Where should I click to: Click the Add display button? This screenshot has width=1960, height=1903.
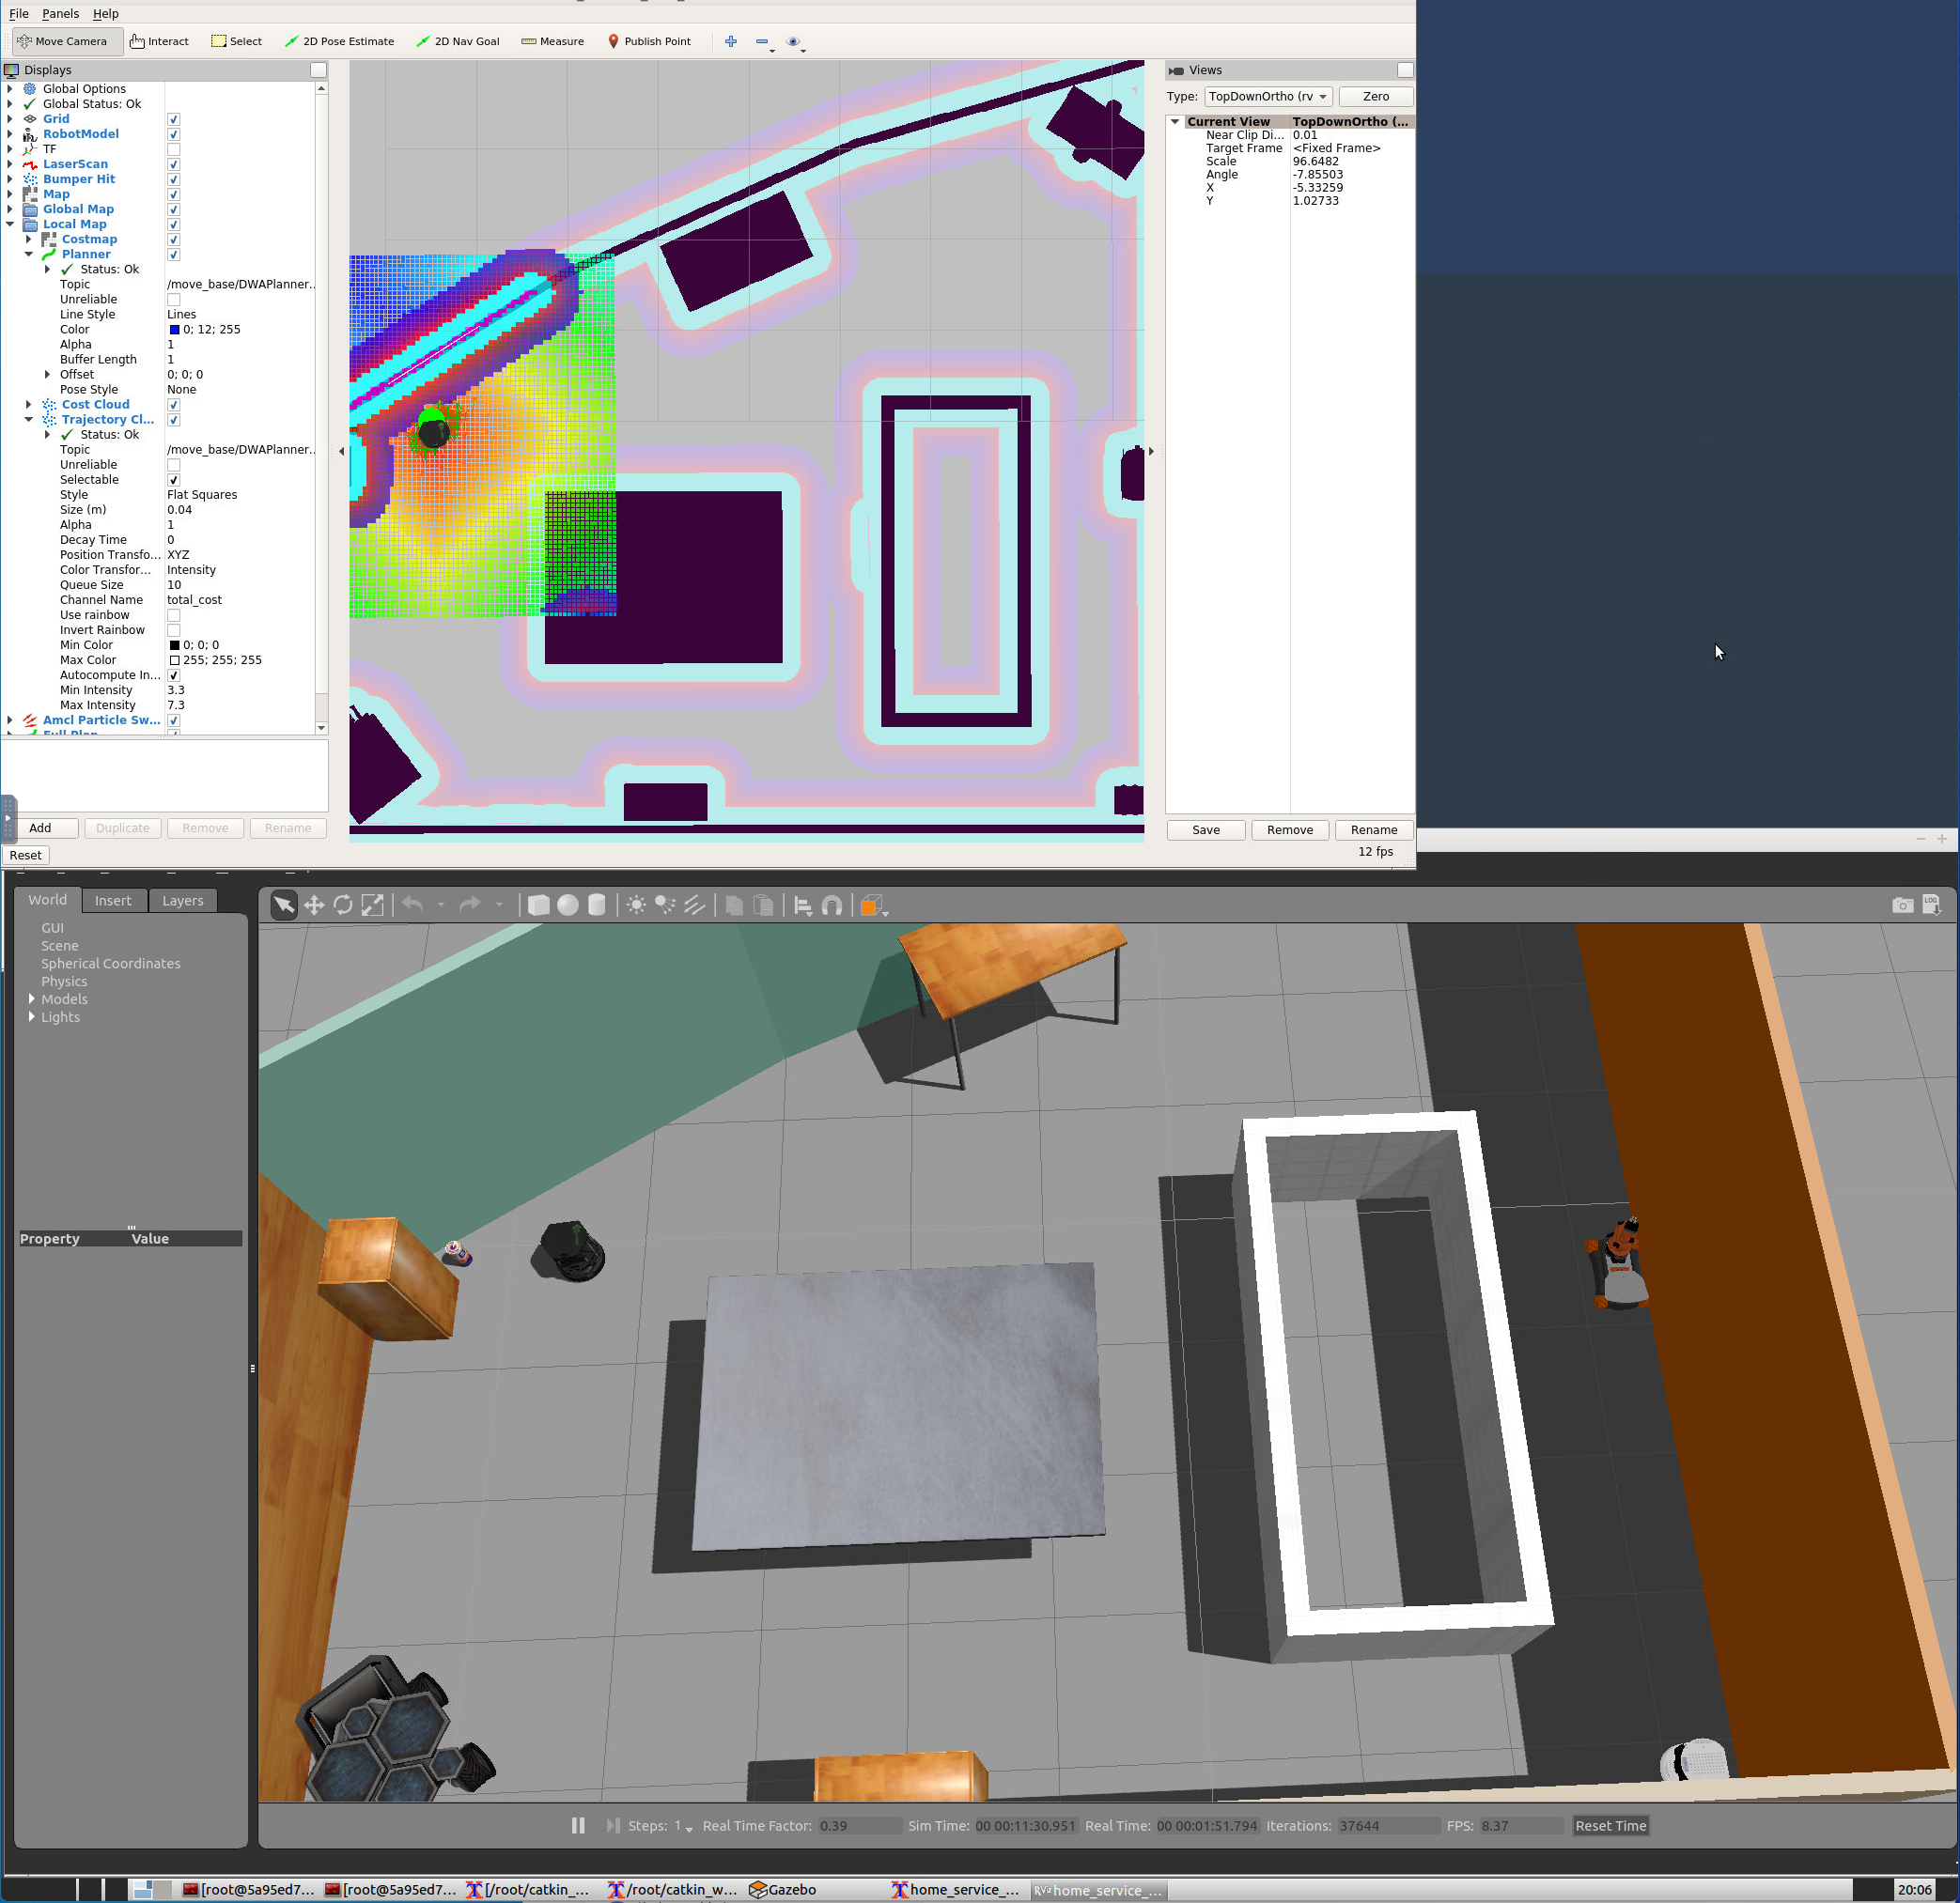(x=40, y=828)
